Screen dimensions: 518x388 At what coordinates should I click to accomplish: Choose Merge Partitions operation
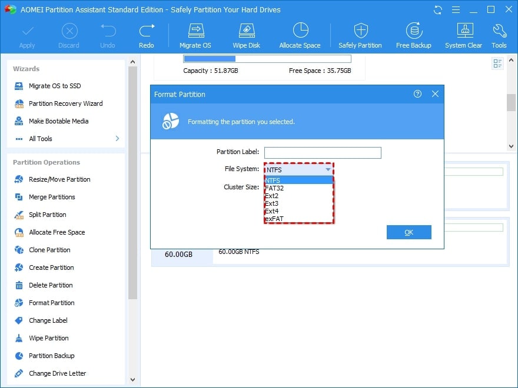click(x=52, y=197)
